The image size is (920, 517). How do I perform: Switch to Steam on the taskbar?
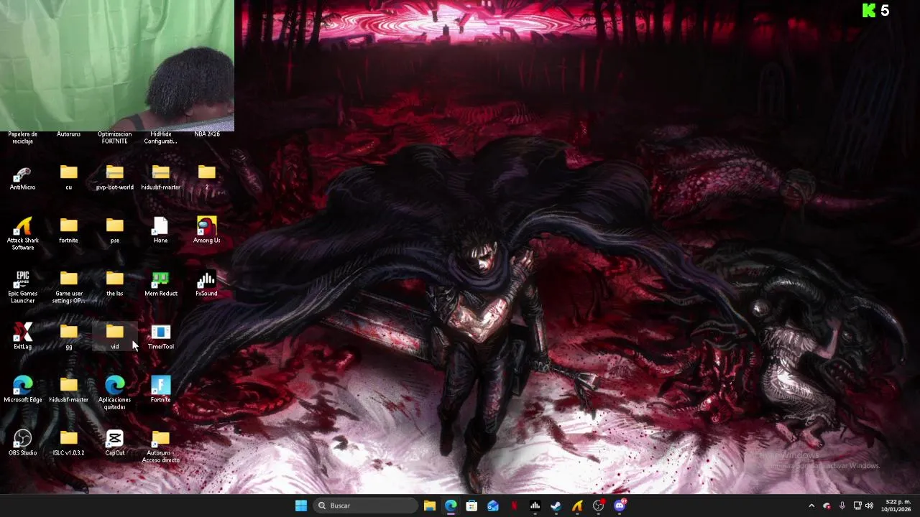coord(556,506)
